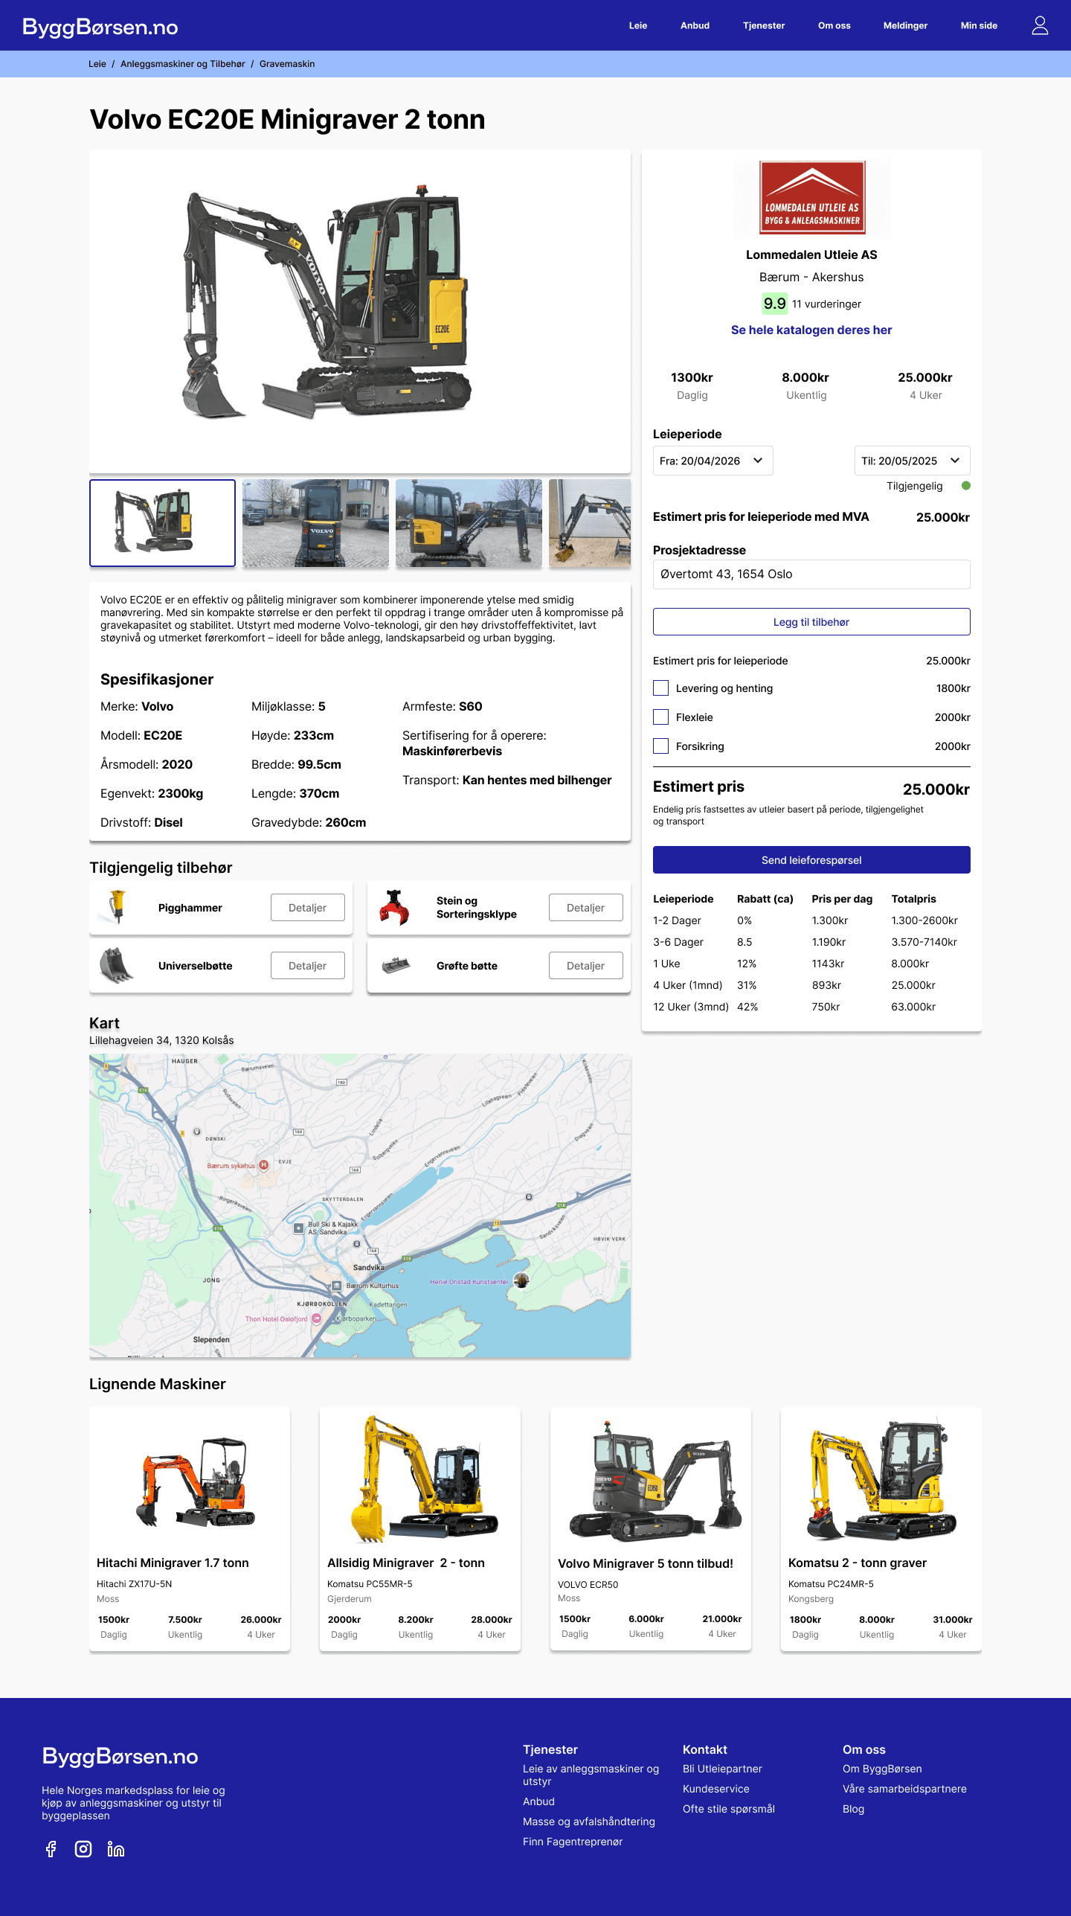Enable Levering og henting checkbox
The width and height of the screenshot is (1071, 1916).
tap(660, 688)
